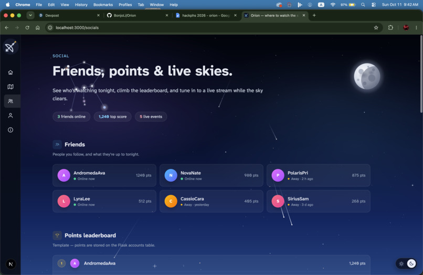Expand the tab search dropdown arrow

coord(30,15)
